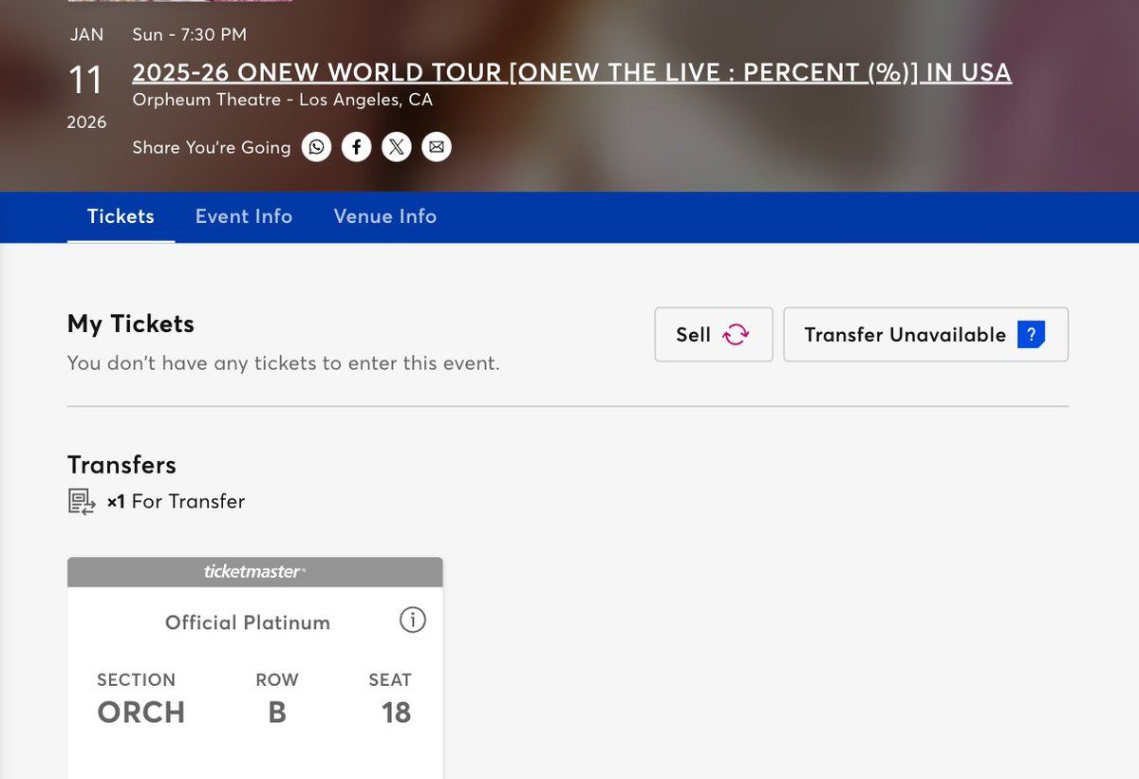The width and height of the screenshot is (1139, 779).
Task: Share the event on X
Action: (397, 147)
